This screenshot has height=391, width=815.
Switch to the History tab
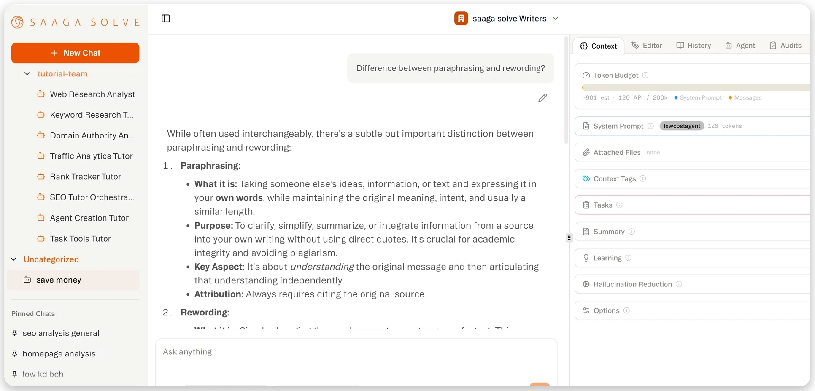point(694,45)
